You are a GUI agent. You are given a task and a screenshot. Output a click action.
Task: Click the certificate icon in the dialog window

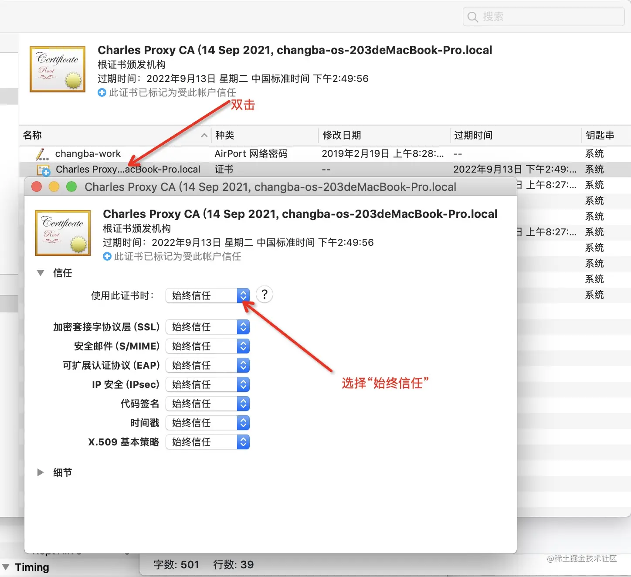pyautogui.click(x=63, y=233)
